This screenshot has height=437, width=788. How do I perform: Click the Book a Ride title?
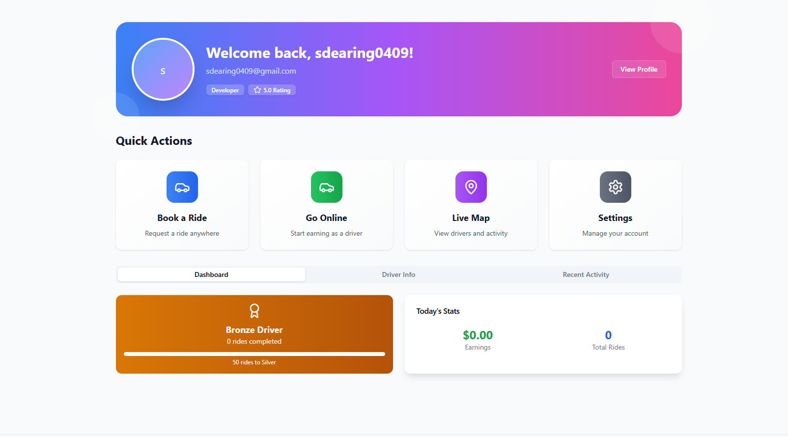[x=182, y=218]
